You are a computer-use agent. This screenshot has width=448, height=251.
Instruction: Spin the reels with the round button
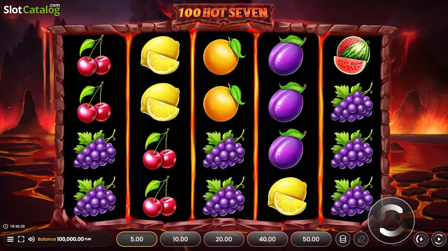[391, 220]
